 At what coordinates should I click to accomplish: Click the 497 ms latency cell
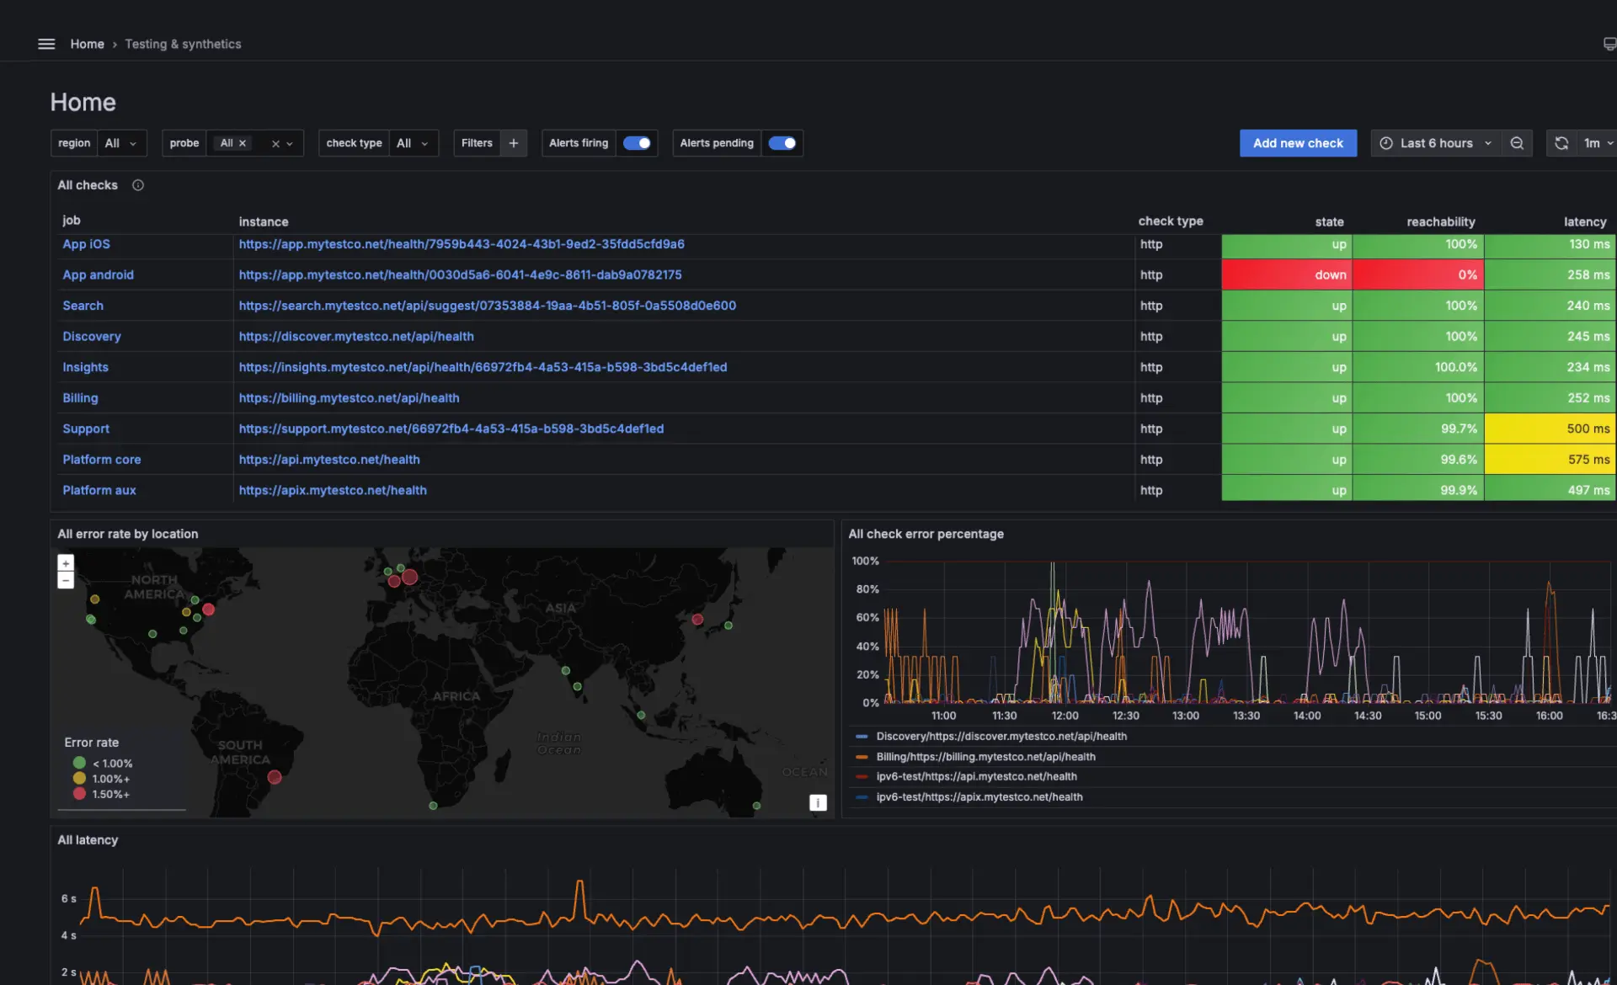click(1550, 489)
